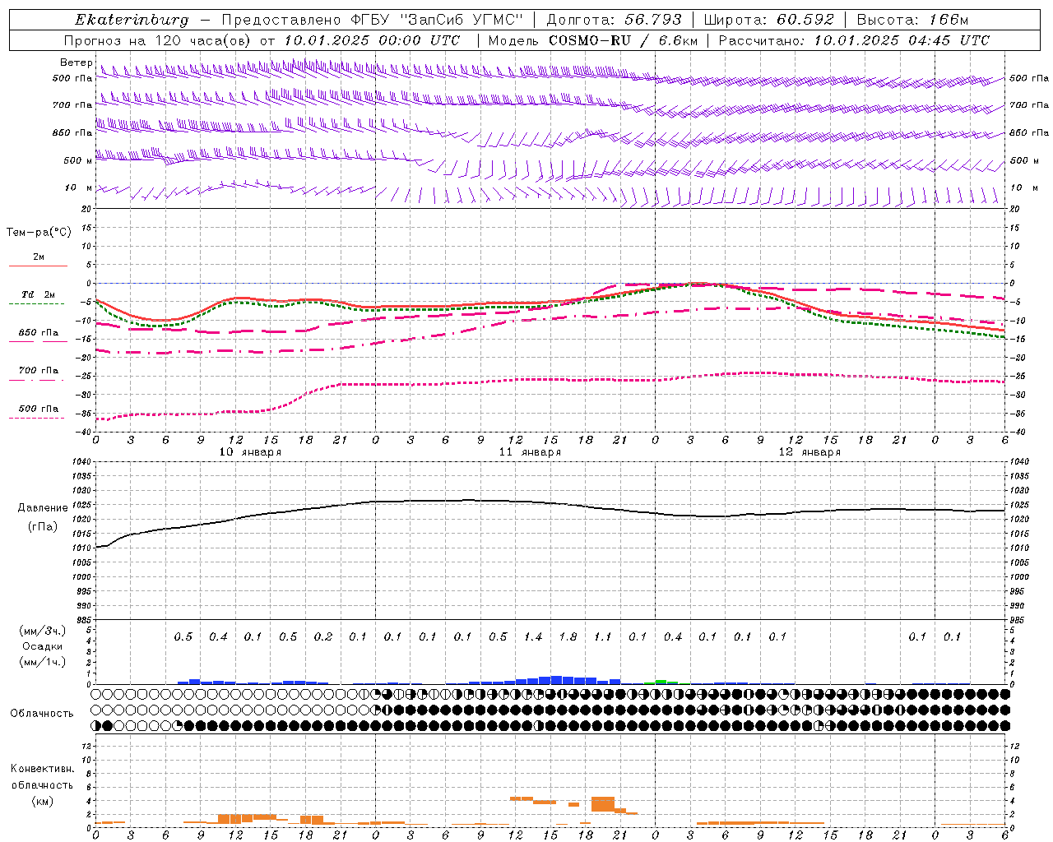Viewport: 1053px width, 842px height.
Task: Click the tallest blue precipitation bar
Action: click(x=557, y=680)
